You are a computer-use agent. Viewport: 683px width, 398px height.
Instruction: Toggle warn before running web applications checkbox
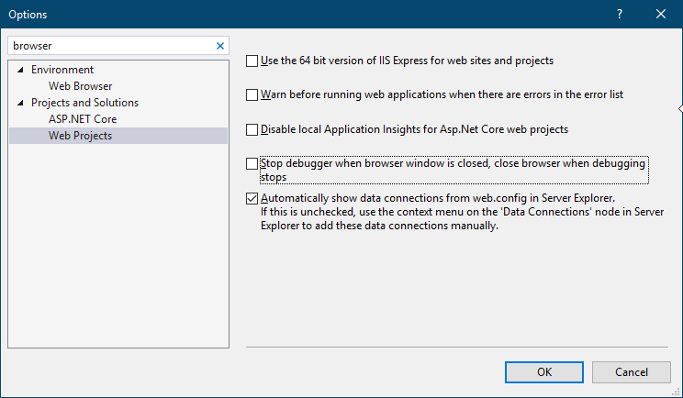click(252, 94)
